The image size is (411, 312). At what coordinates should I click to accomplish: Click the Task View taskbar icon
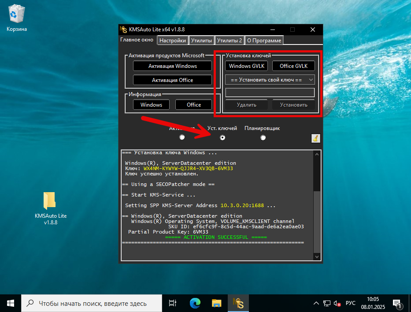(x=173, y=303)
